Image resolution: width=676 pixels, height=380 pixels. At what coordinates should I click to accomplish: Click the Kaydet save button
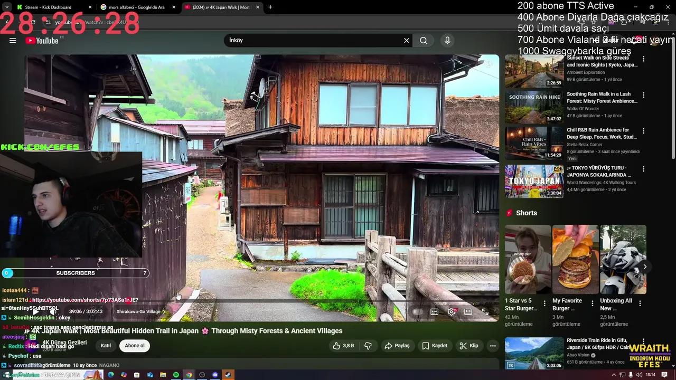435,346
